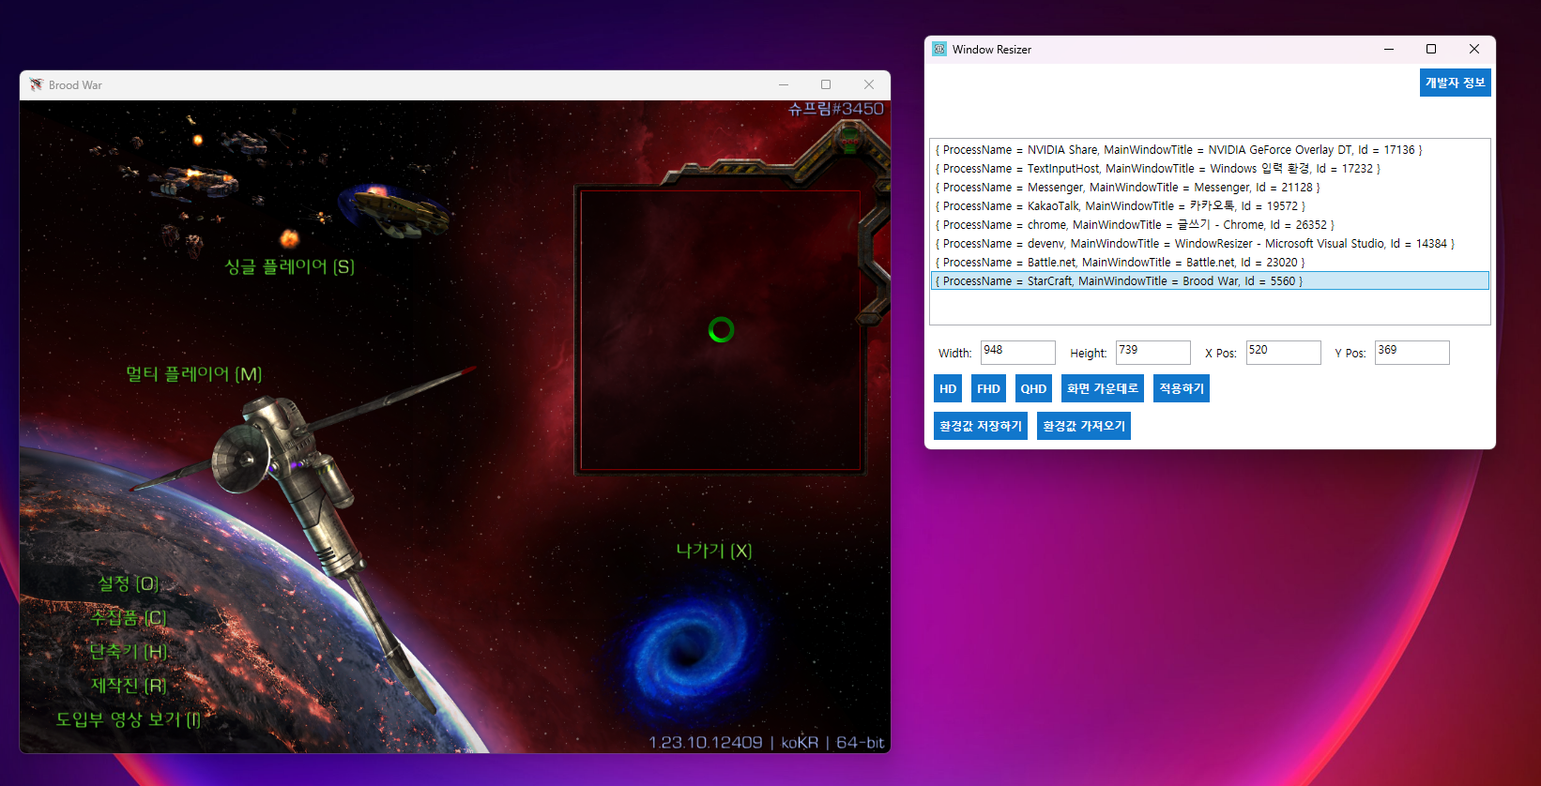Click the Window Resizer app icon
Image resolution: width=1541 pixels, height=786 pixels.
point(939,49)
